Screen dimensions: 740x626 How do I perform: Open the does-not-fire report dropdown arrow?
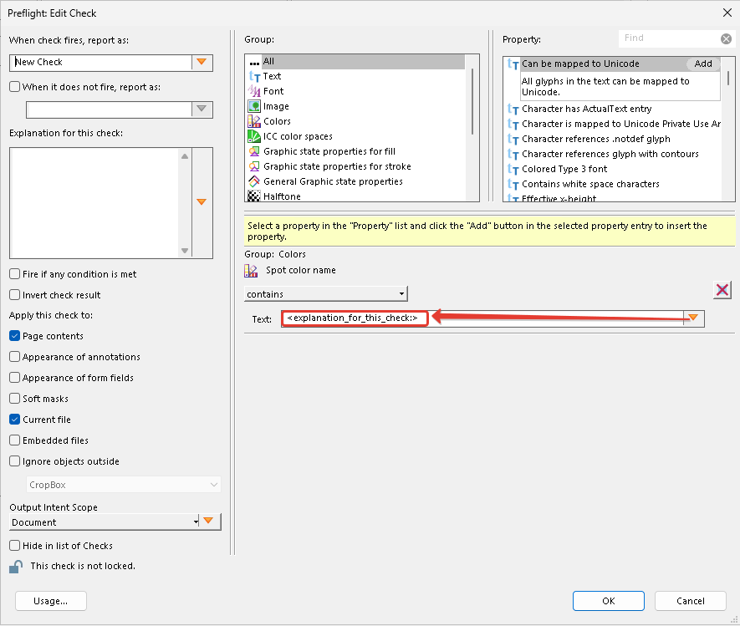202,109
